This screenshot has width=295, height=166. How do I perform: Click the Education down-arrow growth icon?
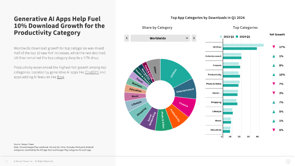pos(274,130)
